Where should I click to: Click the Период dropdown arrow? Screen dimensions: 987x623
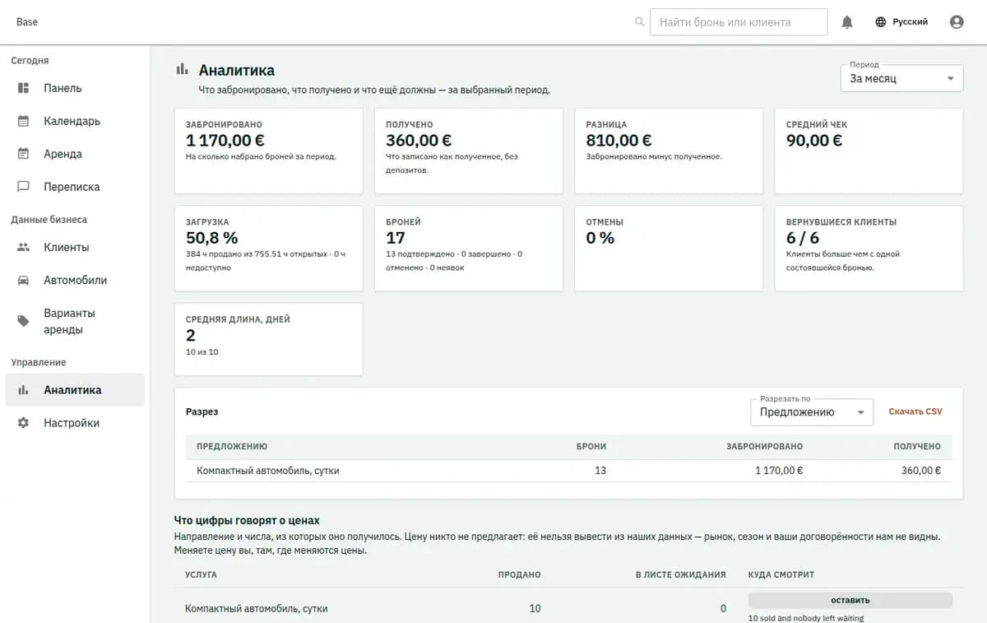coord(951,79)
